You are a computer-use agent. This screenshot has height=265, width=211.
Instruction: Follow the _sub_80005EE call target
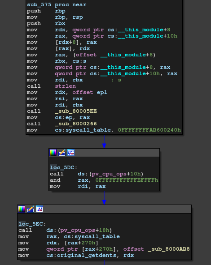coord(76,111)
